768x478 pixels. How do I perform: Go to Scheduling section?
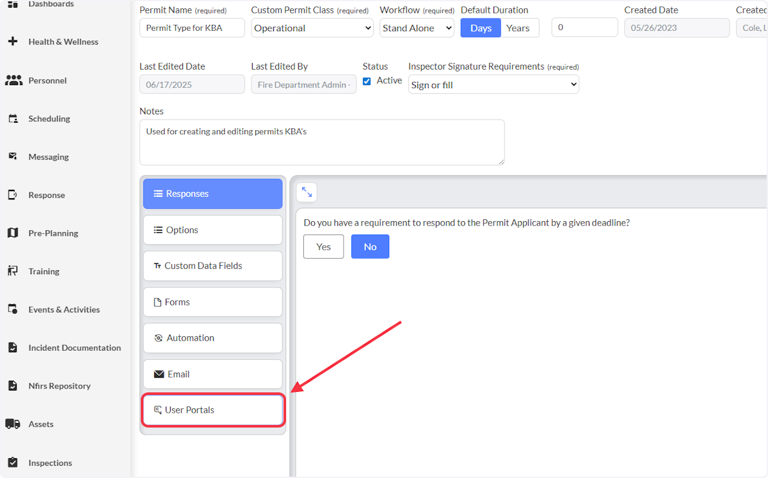point(49,119)
